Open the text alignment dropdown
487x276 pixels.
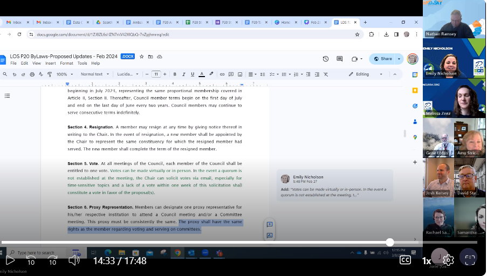click(x=252, y=74)
